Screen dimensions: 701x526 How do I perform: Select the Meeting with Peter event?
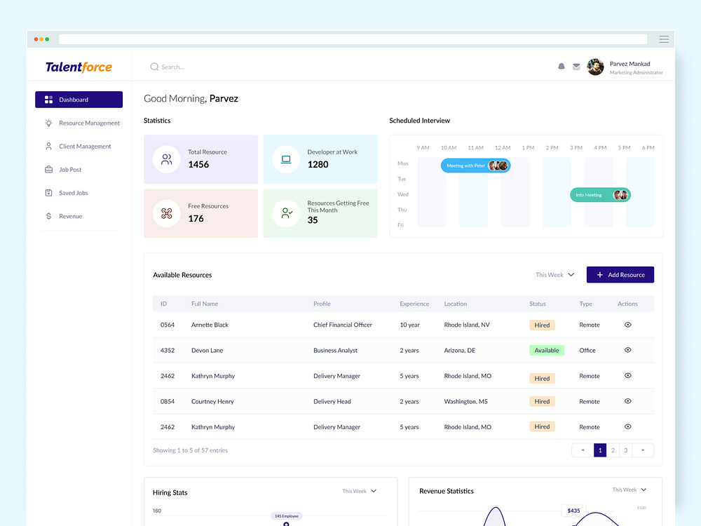point(475,166)
